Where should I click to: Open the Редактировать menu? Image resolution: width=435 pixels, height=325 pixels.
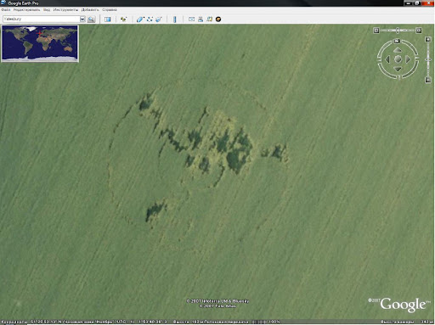pos(26,10)
